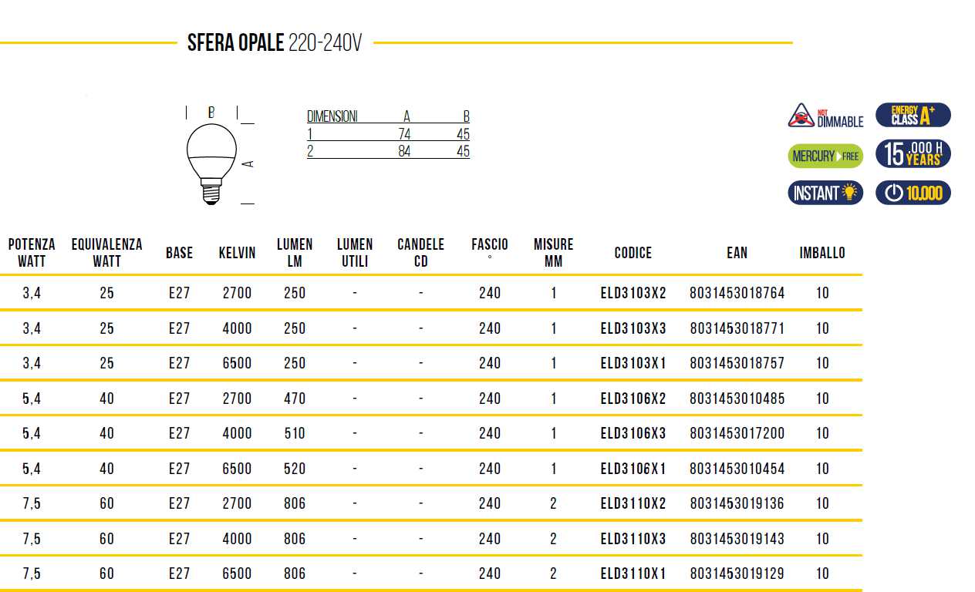Screen dimensions: 975x592
Task: Click EAN number 8031453010485
Action: click(x=737, y=399)
